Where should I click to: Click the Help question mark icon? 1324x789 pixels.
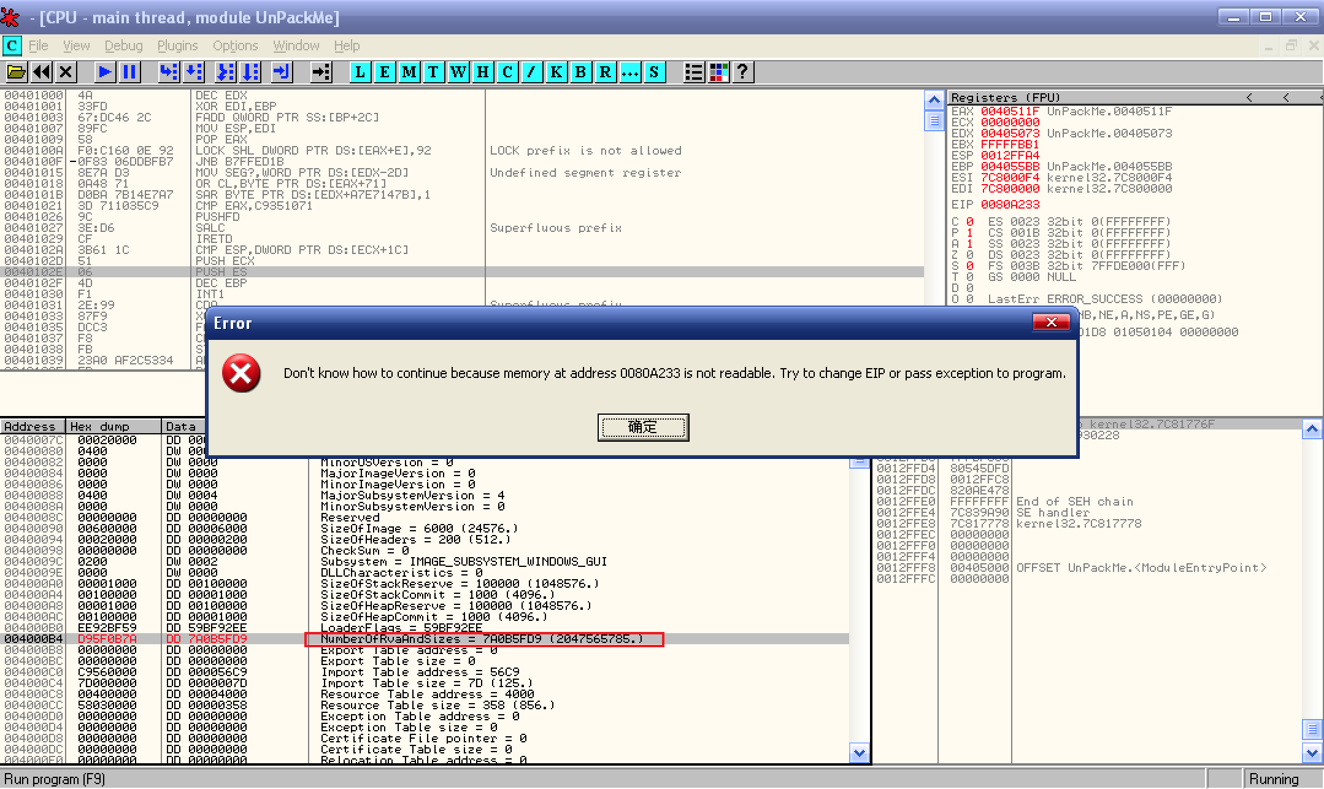[742, 72]
